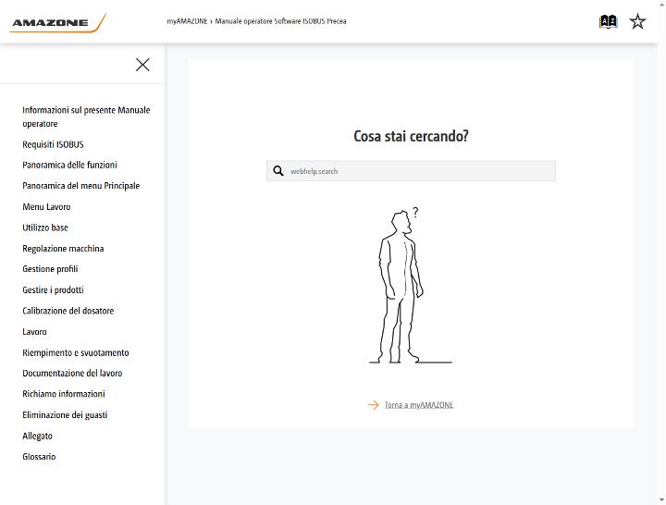Select the Menu Lavoro entry

coord(47,207)
